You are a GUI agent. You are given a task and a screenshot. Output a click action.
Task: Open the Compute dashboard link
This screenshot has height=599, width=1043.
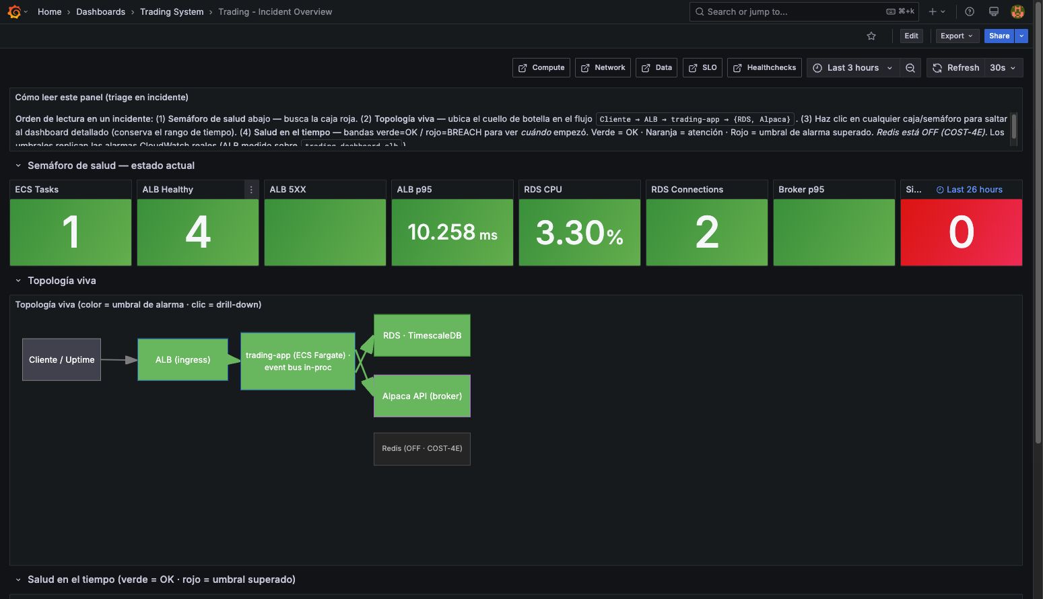(541, 68)
